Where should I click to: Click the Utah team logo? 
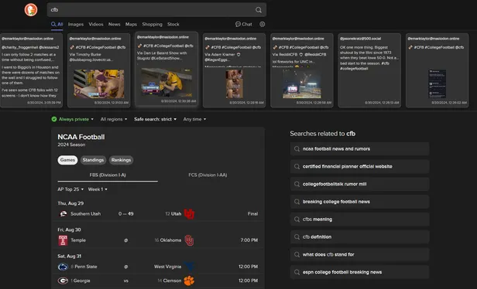tap(189, 214)
